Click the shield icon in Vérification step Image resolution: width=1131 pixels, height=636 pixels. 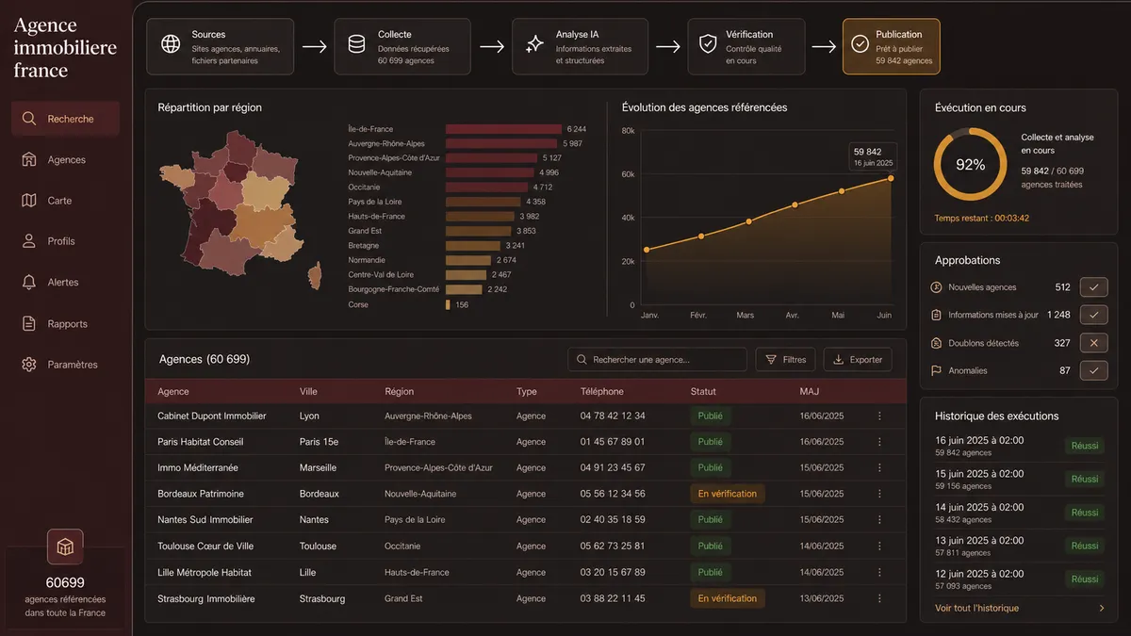click(707, 44)
